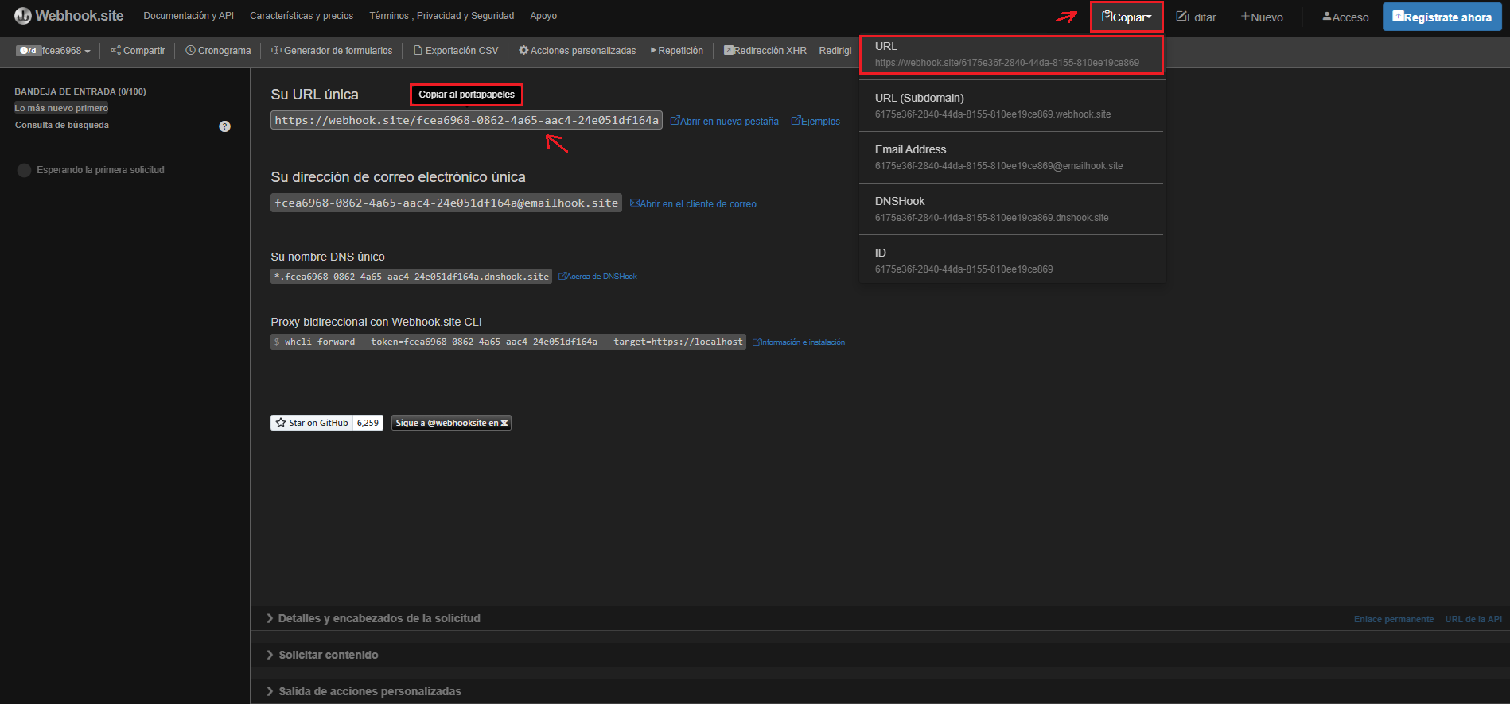Click the search query help icon
The height and width of the screenshot is (704, 1510).
coord(225,126)
